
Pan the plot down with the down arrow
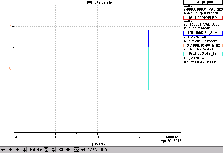coord(24,150)
